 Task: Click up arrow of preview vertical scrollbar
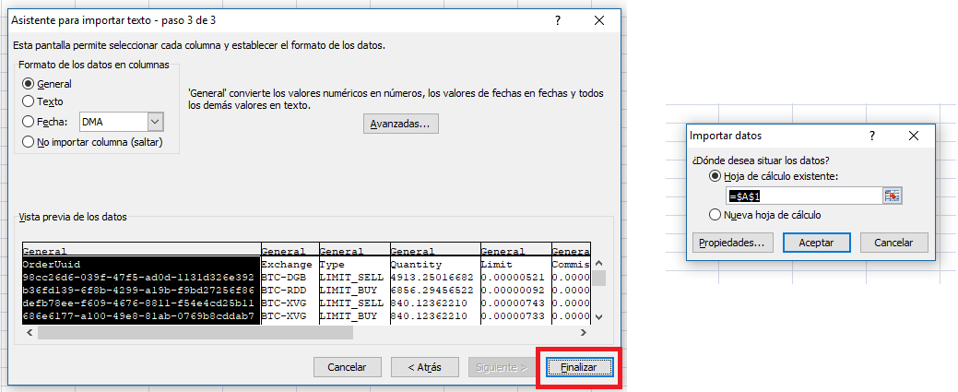[598, 262]
